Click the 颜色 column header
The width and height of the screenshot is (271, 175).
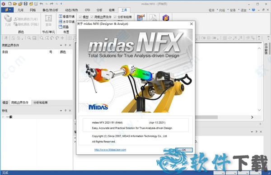63,52
